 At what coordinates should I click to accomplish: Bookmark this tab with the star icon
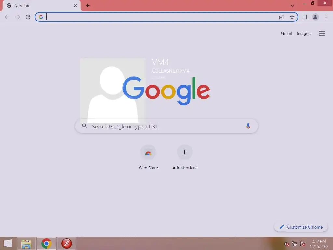(x=292, y=17)
